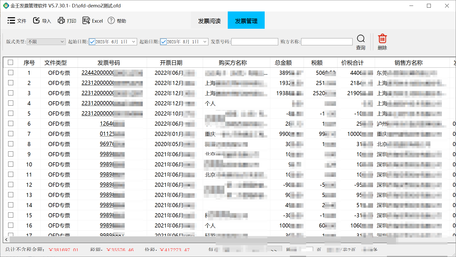456x257 pixels.
Task: Check the checkbox for row 1
Action: (10, 73)
